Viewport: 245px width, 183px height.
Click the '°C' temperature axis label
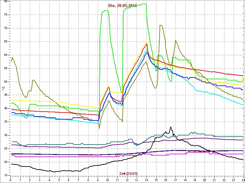pyautogui.click(x=3, y=88)
